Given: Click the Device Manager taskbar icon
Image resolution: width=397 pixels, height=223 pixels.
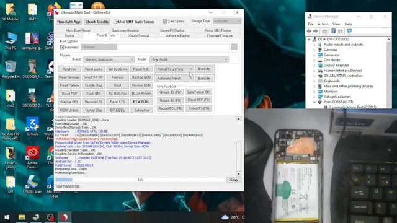Looking at the screenshot, I should 36,217.
